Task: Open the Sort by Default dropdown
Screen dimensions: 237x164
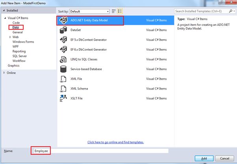Action: (x=89, y=11)
